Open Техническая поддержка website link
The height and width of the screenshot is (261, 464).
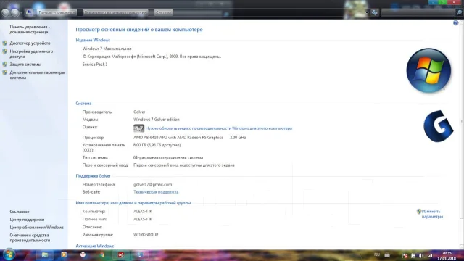click(156, 192)
